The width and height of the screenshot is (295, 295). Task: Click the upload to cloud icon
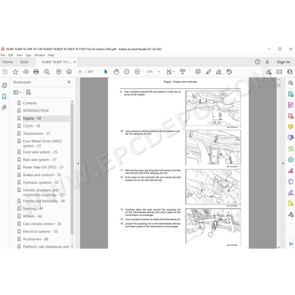[x=26, y=72]
